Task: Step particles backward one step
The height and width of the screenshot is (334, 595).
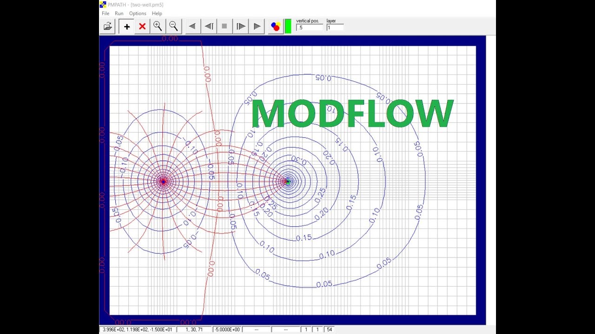Action: coord(209,26)
